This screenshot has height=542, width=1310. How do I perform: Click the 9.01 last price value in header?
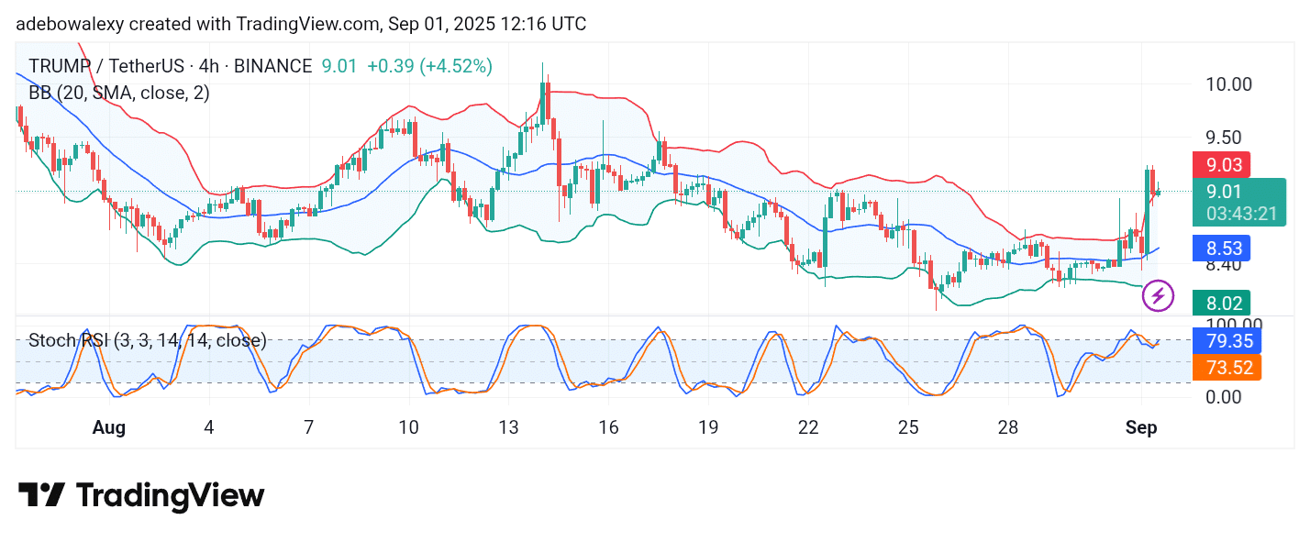tap(339, 66)
